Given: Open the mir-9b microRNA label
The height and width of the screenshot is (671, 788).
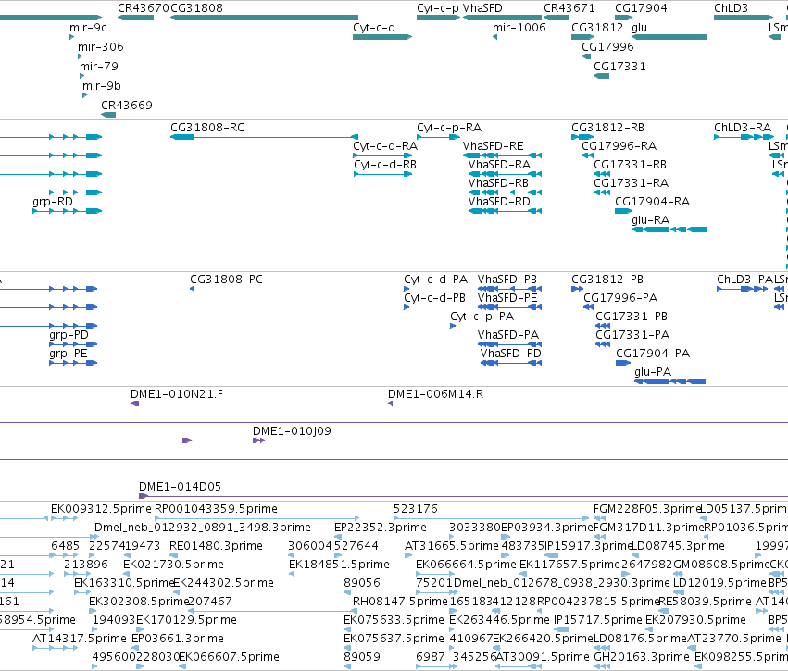Looking at the screenshot, I should (x=102, y=86).
